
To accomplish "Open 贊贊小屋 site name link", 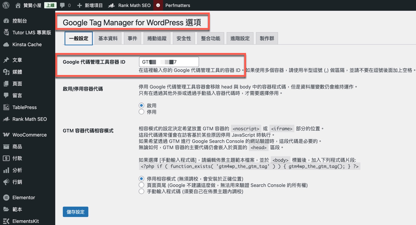I will (x=33, y=5).
